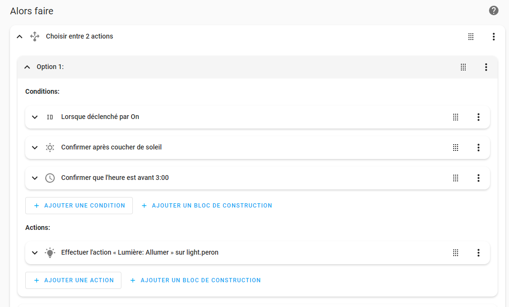Viewport: 509px width, 307px height.
Task: Click the drag handle for Choisir entre 2 actions
Action: [x=471, y=37]
